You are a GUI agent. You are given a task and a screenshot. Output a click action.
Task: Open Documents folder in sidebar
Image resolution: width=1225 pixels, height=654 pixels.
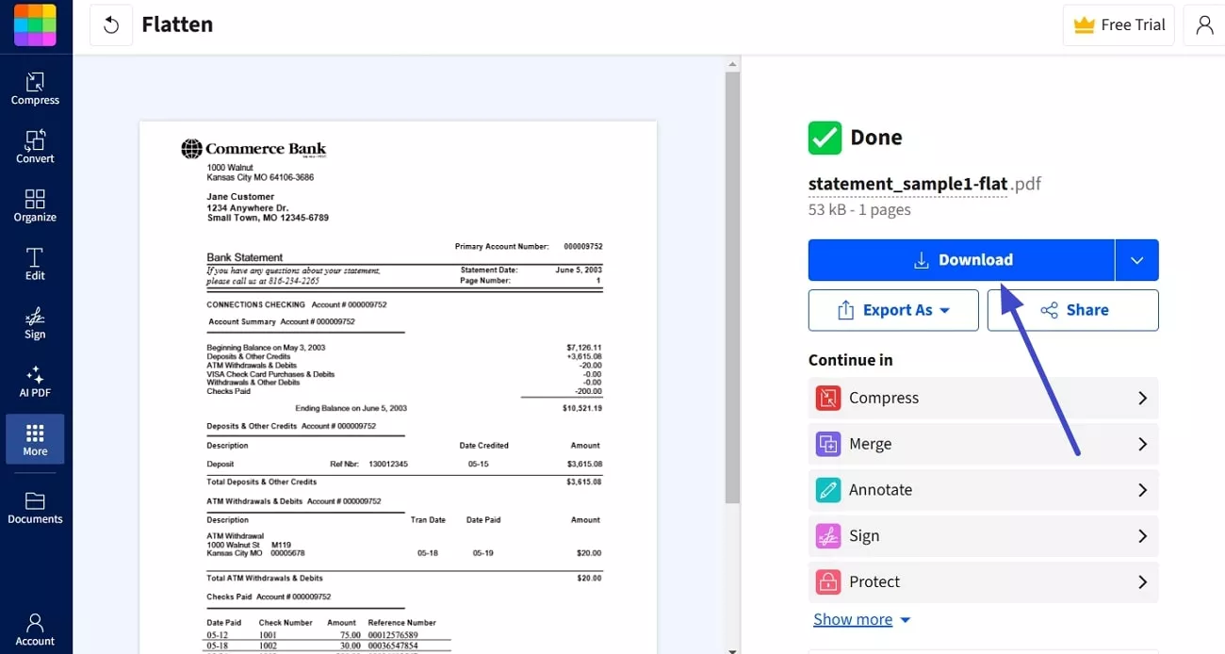[x=35, y=507]
